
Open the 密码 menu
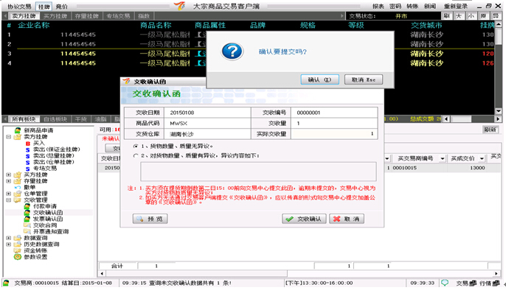tap(395, 6)
